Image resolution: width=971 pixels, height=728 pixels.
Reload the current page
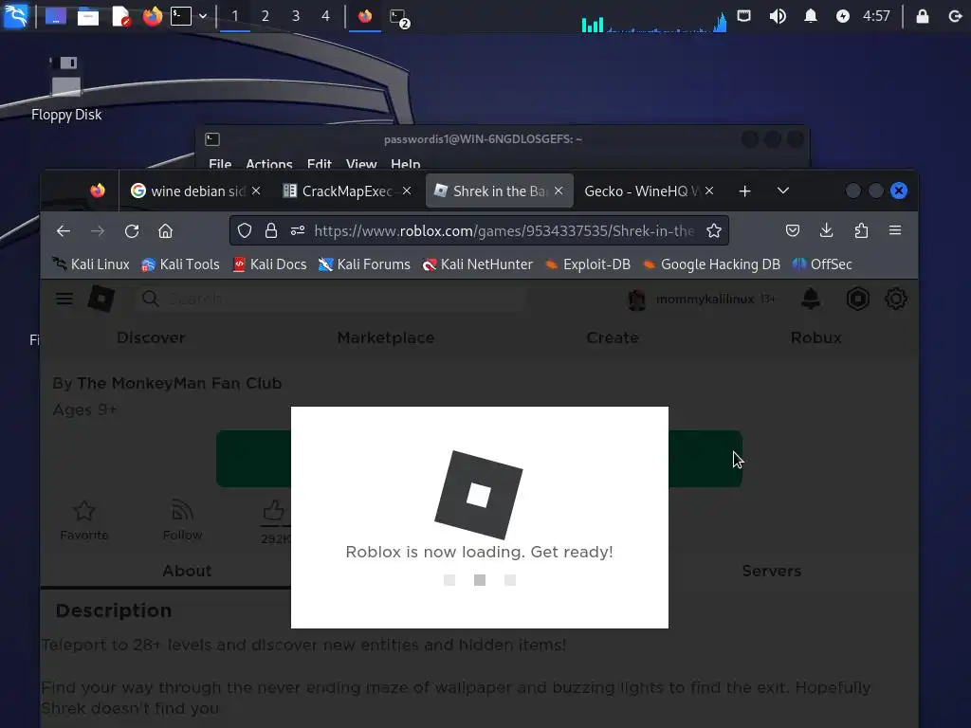pyautogui.click(x=131, y=231)
